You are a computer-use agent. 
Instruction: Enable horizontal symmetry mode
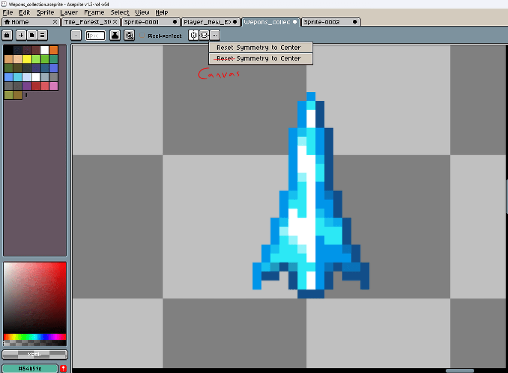pos(203,35)
